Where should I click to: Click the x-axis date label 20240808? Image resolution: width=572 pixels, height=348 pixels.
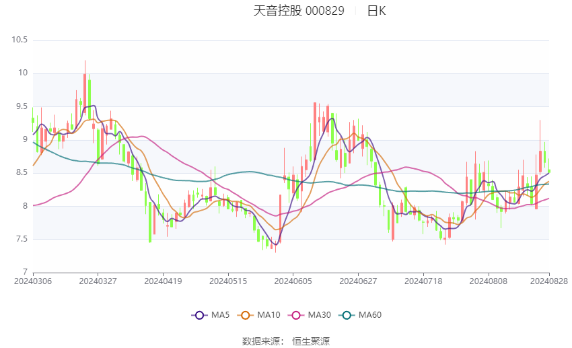(488, 281)
